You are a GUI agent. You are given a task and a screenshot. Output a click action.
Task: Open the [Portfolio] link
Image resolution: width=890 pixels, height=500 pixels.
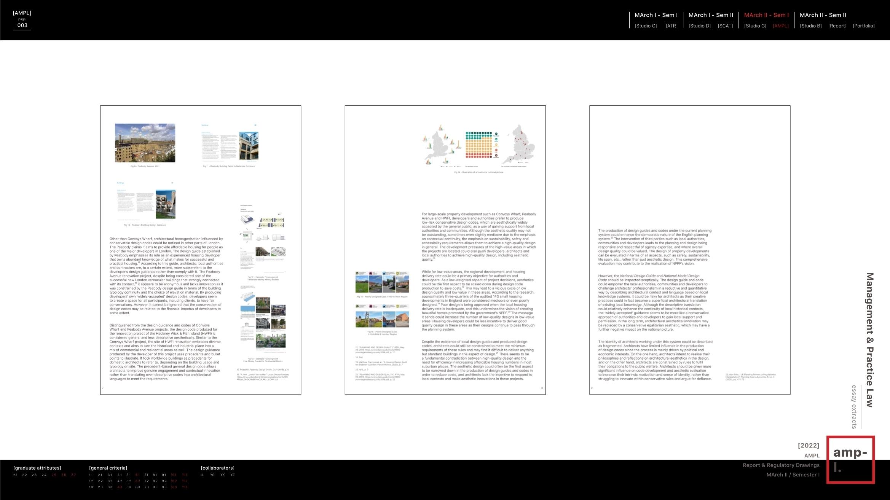[863, 26]
